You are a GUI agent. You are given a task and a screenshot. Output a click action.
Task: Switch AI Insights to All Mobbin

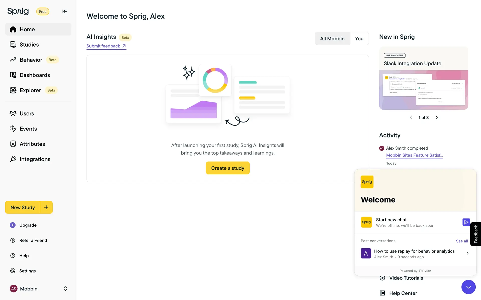point(332,38)
